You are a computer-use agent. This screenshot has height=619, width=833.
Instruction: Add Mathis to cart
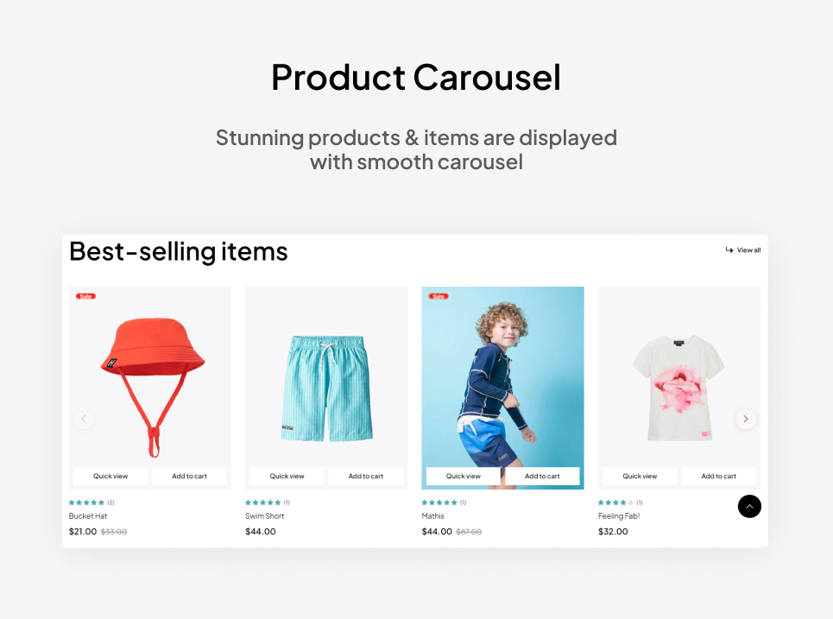pos(542,476)
